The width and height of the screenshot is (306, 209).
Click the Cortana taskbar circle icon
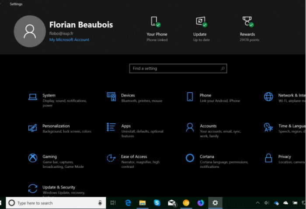coord(11,203)
